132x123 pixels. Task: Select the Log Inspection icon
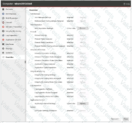point(3,35)
